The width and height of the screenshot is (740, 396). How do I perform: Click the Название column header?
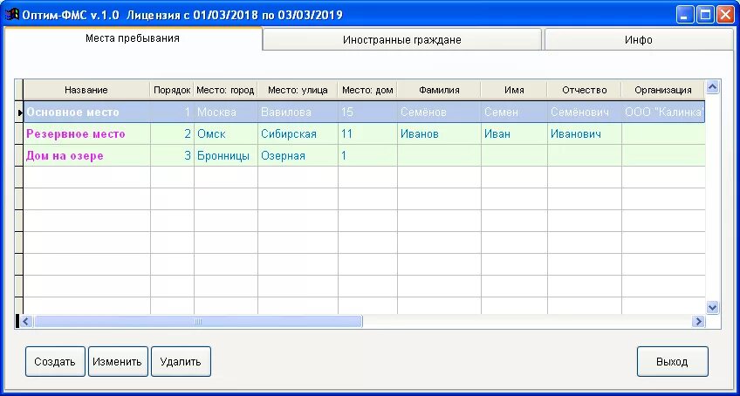tap(86, 90)
